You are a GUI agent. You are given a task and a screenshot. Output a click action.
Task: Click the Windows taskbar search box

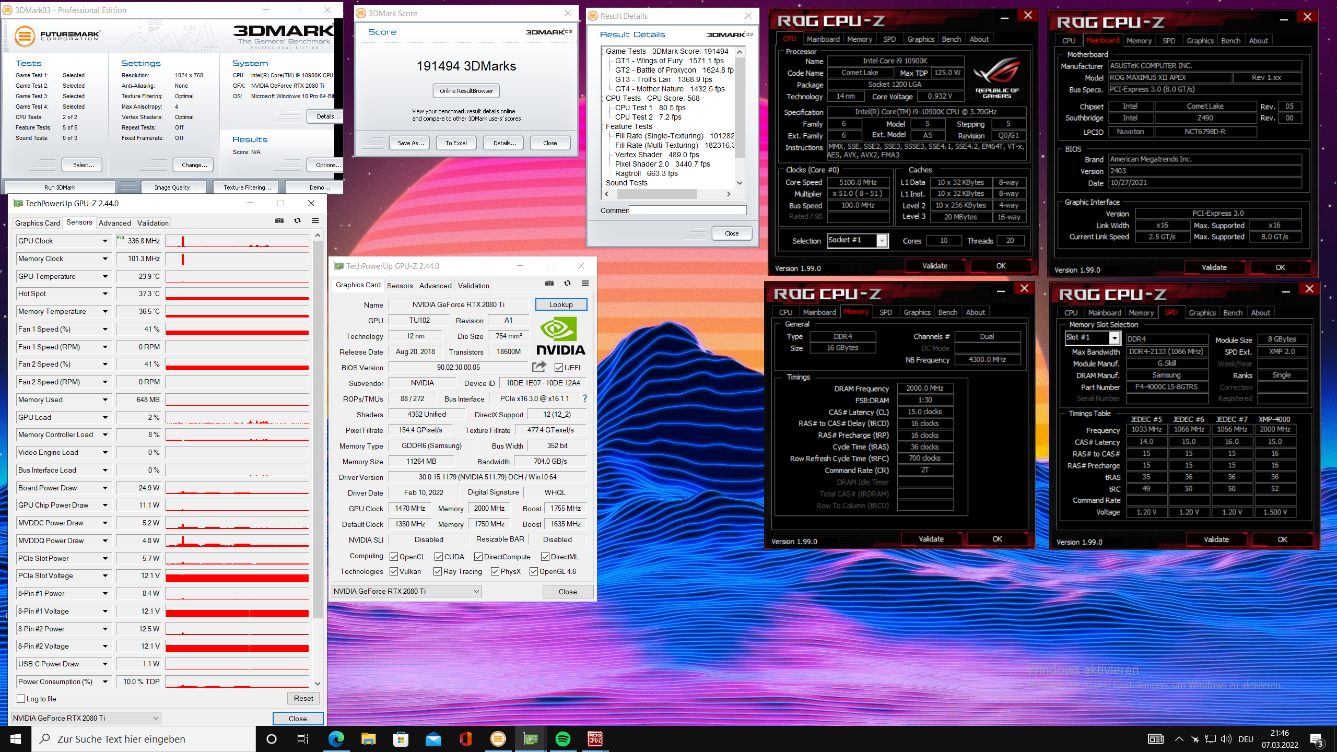point(144,739)
